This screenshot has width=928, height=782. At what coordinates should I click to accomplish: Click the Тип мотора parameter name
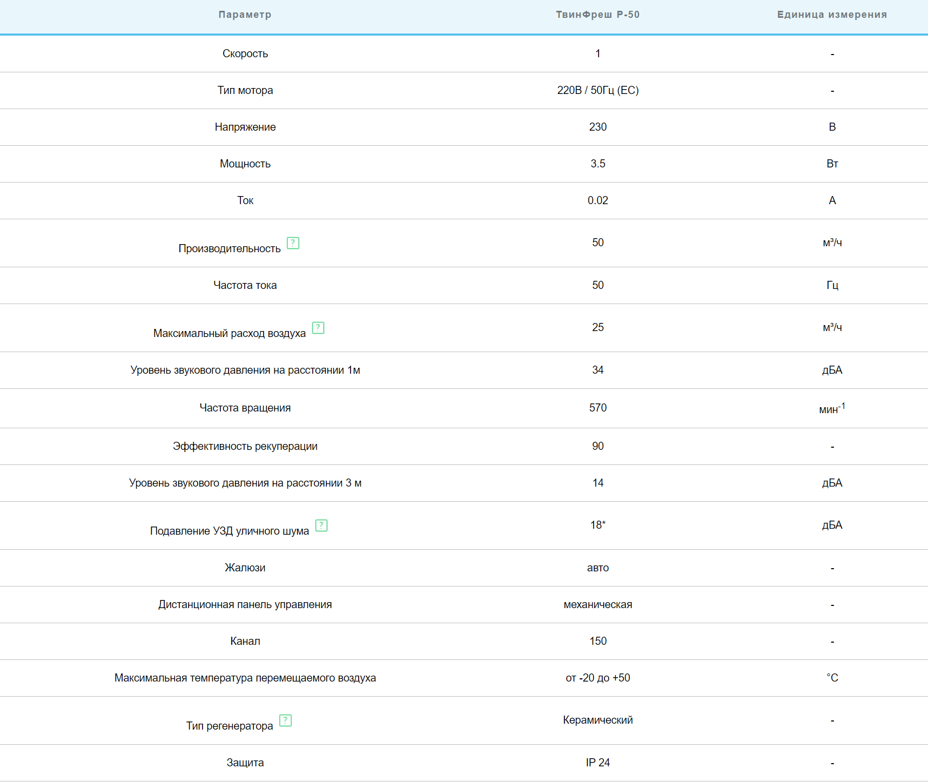[x=245, y=90]
